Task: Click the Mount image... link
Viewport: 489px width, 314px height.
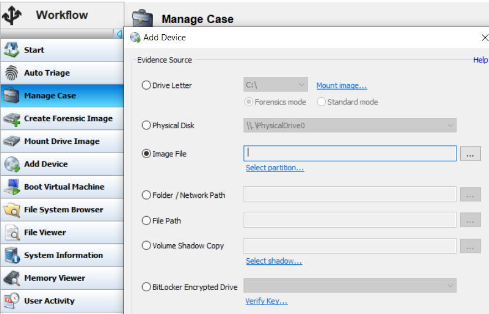Action: click(x=342, y=86)
